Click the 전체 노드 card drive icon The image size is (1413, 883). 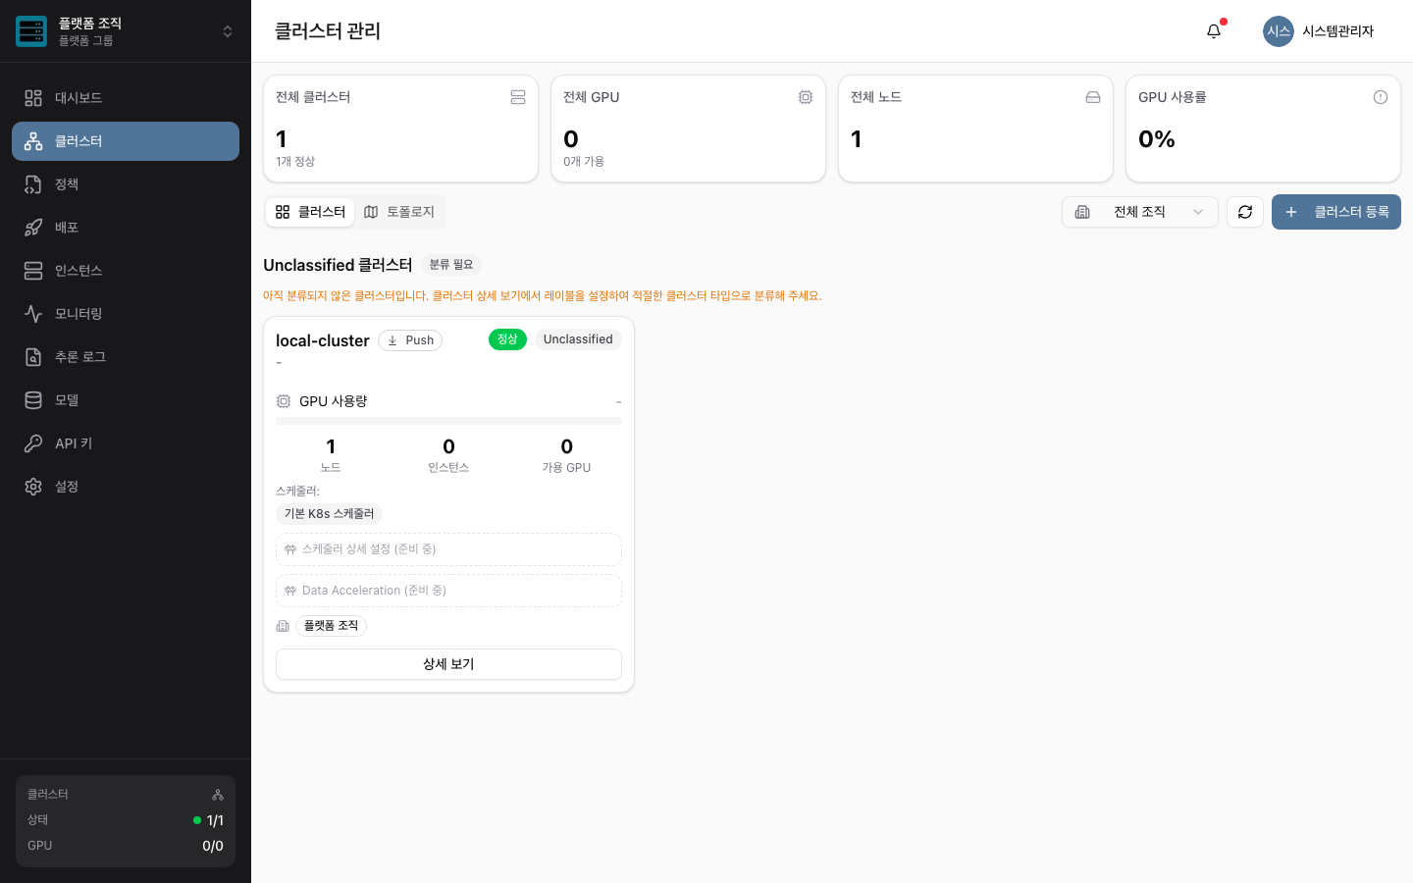(1093, 97)
